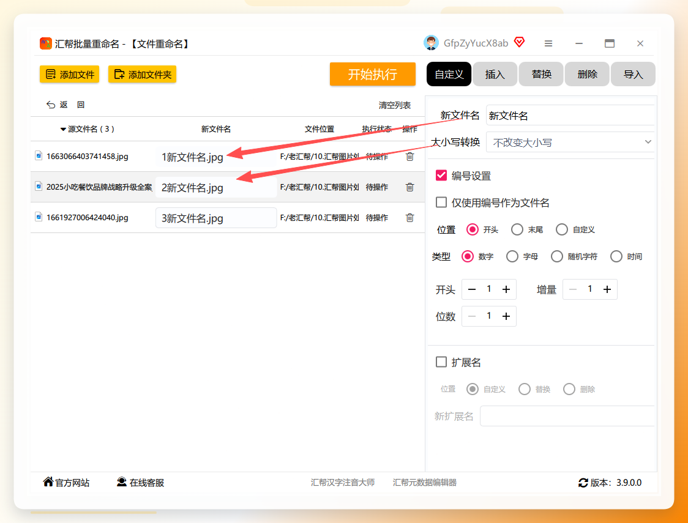Click the 新文件名 column header
Viewport: 688px width, 523px height.
(216, 129)
